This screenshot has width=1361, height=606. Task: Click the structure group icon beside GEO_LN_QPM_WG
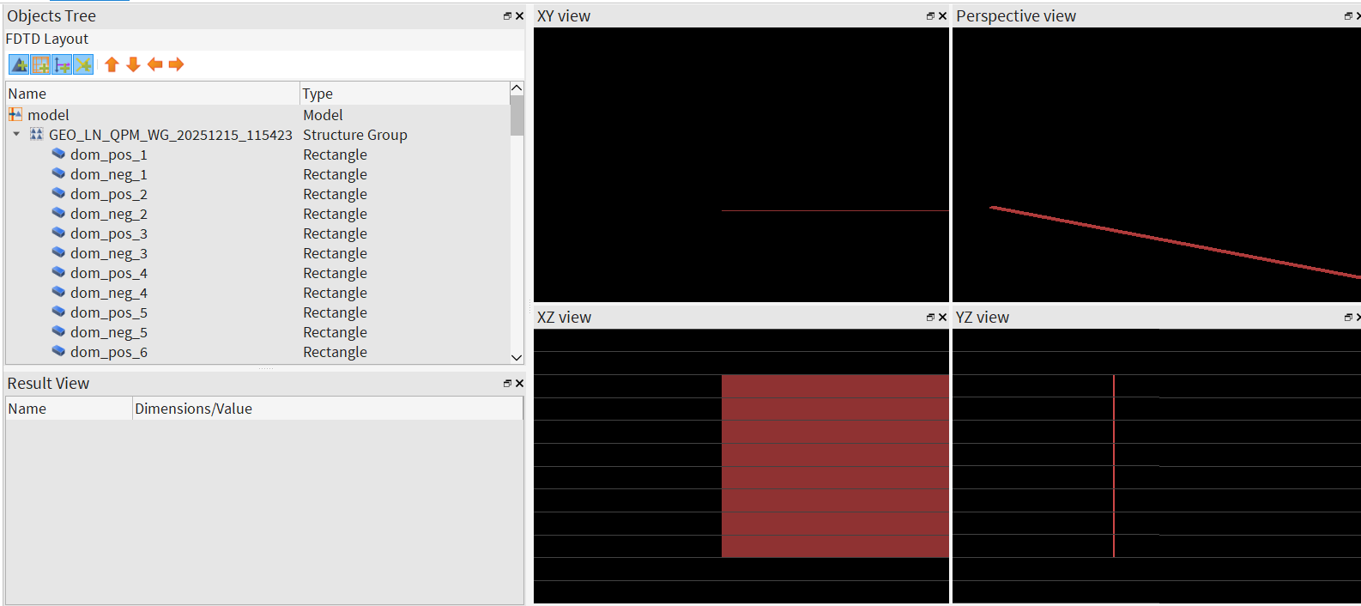tap(36, 134)
